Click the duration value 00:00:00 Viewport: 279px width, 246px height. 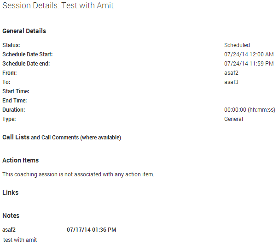235,110
